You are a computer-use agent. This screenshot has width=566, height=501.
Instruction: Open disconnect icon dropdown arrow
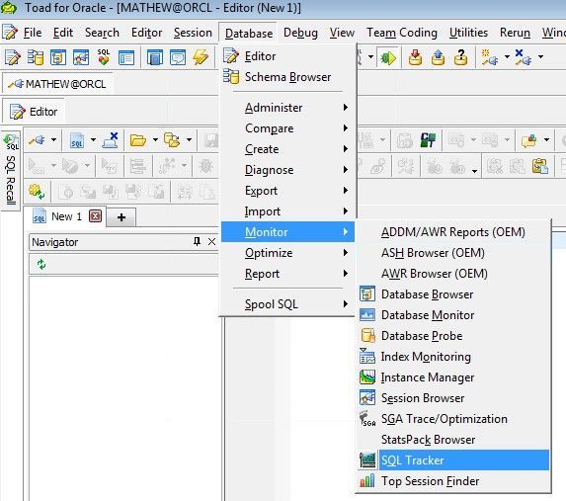click(540, 56)
